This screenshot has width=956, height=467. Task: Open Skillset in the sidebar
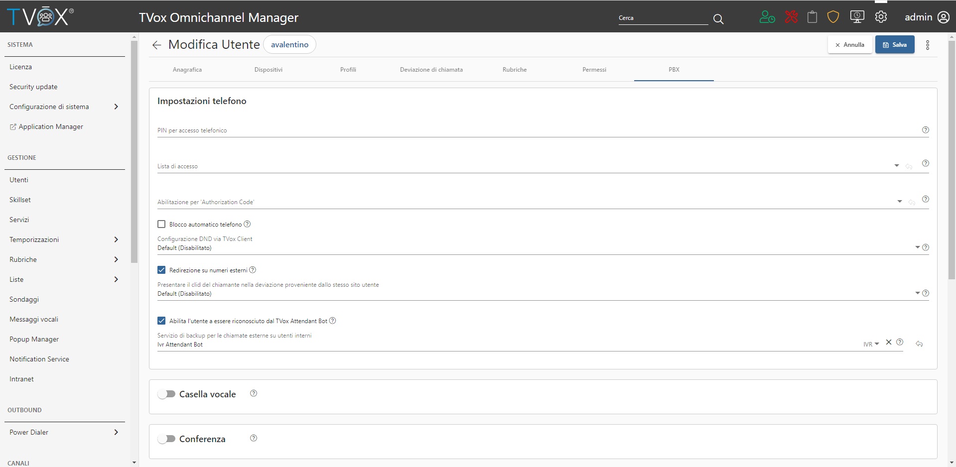pyautogui.click(x=20, y=200)
